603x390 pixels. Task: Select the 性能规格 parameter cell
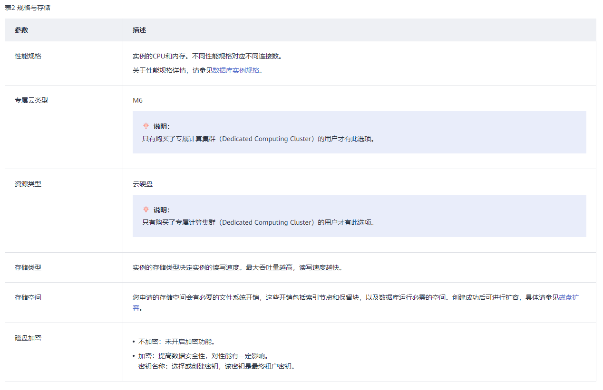point(64,63)
